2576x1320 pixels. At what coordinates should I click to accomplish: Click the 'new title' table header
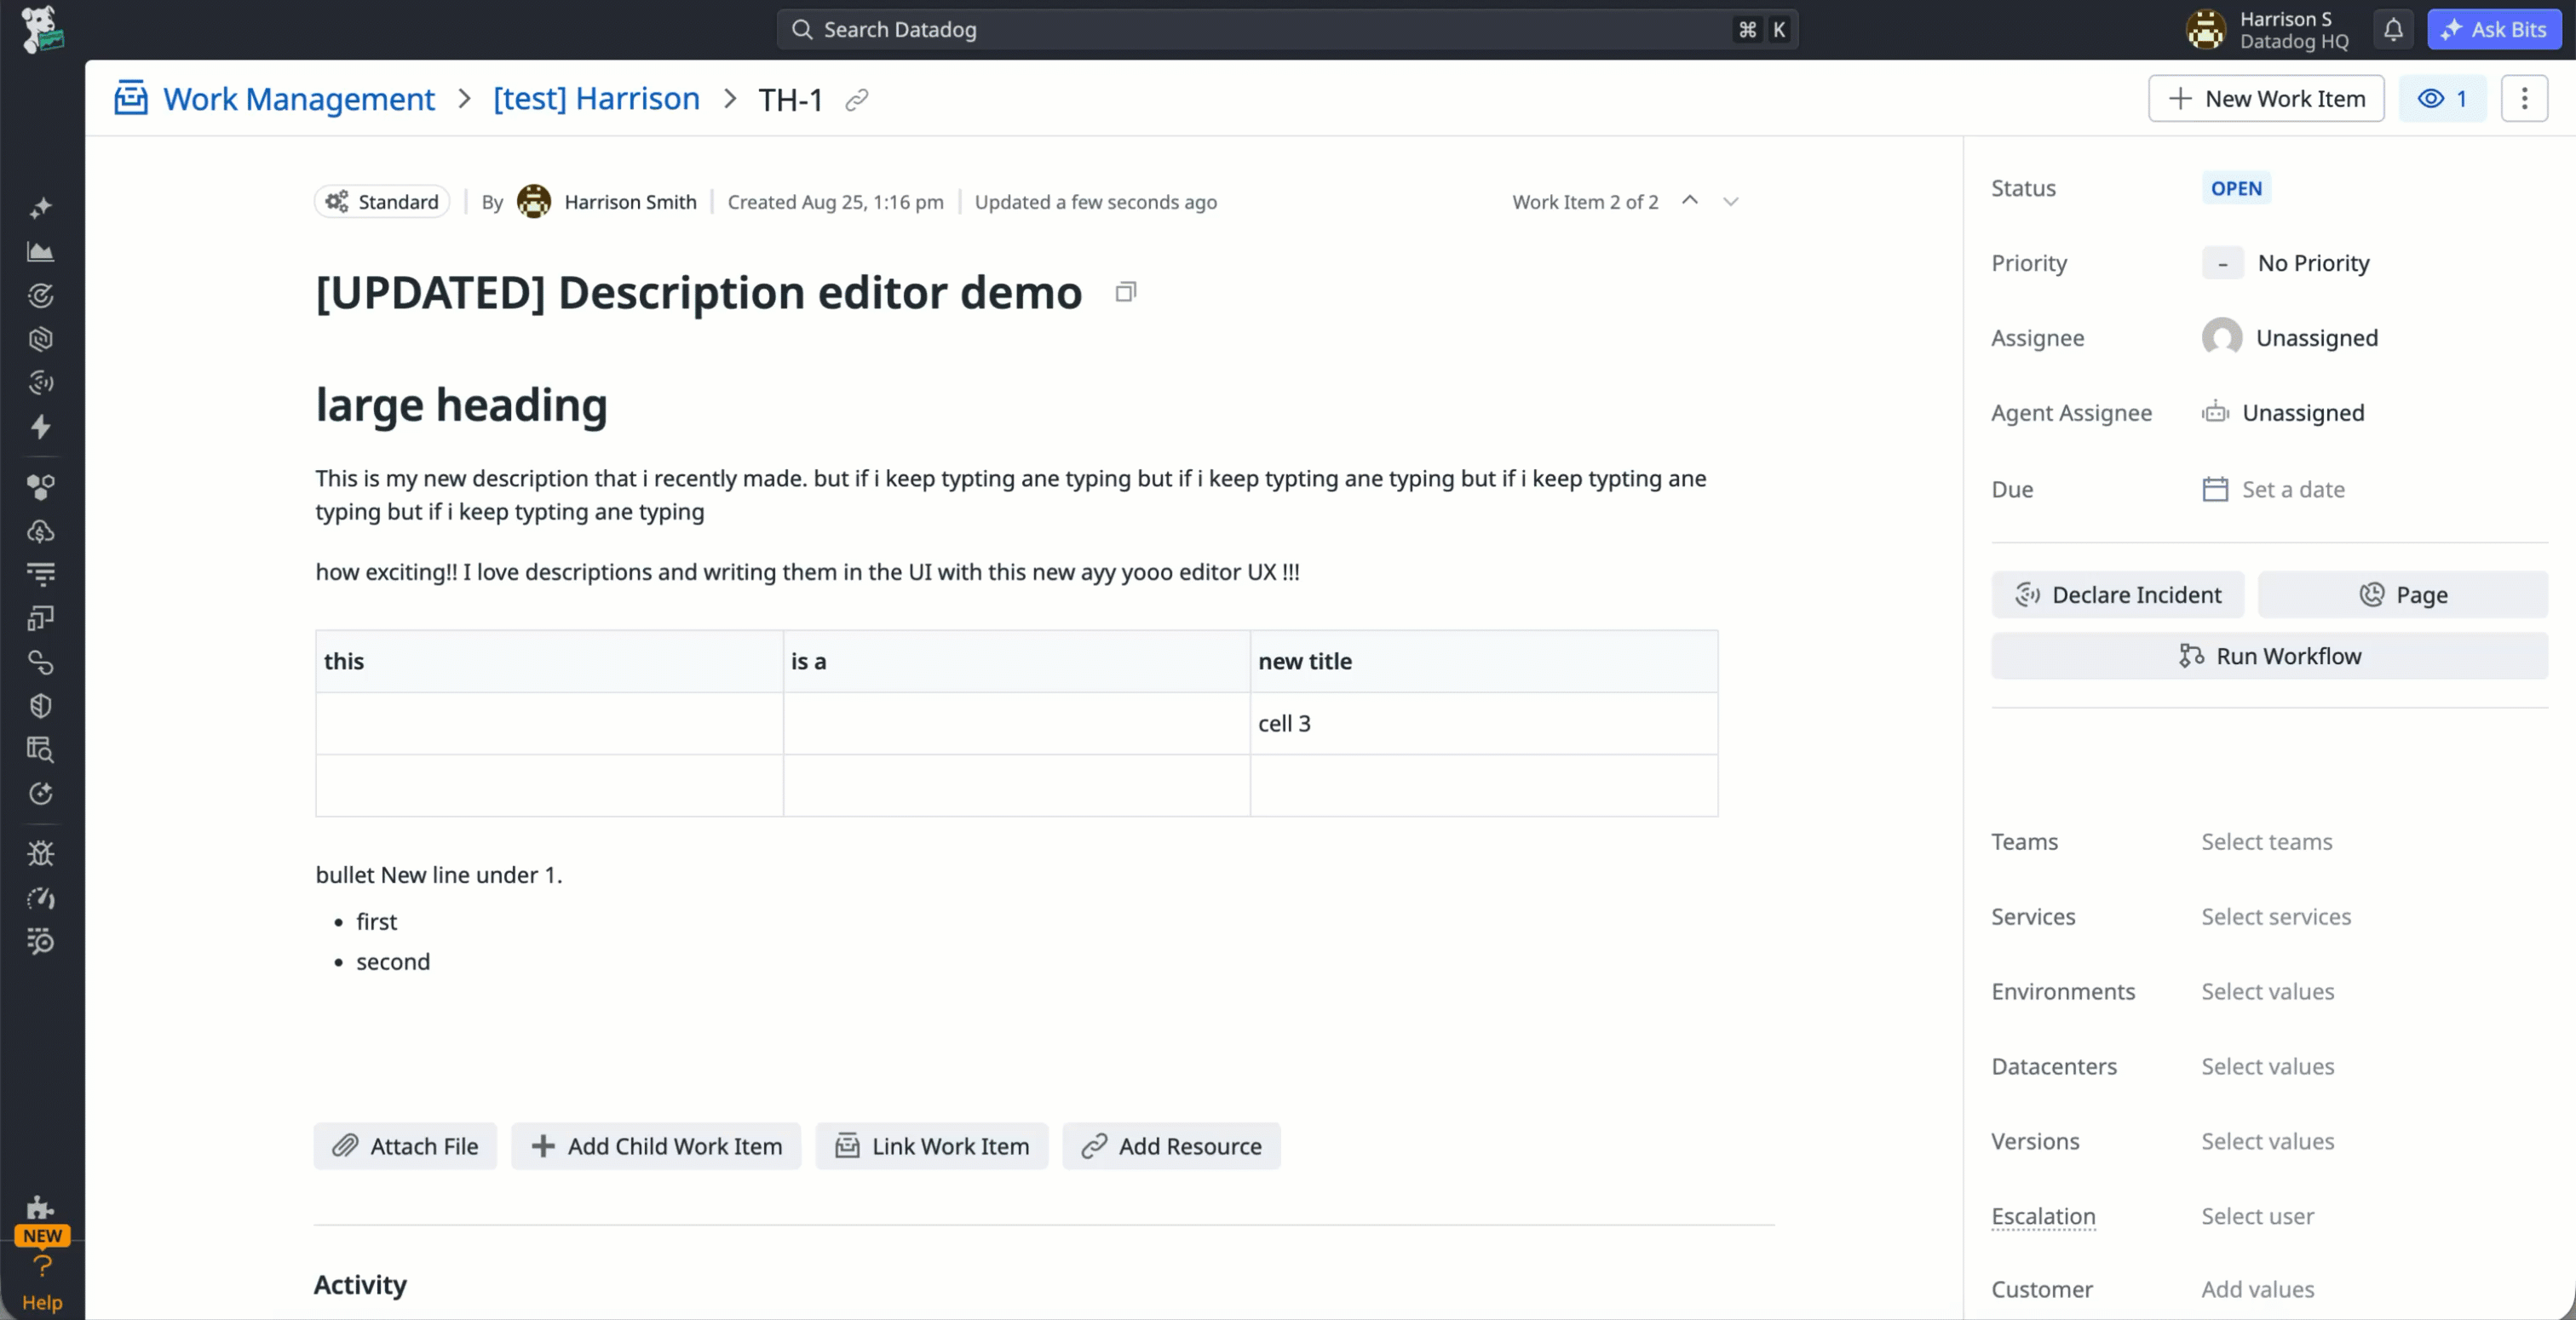tap(1484, 661)
